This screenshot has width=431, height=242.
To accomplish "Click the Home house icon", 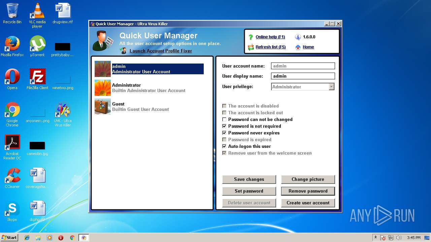I will pos(298,47).
